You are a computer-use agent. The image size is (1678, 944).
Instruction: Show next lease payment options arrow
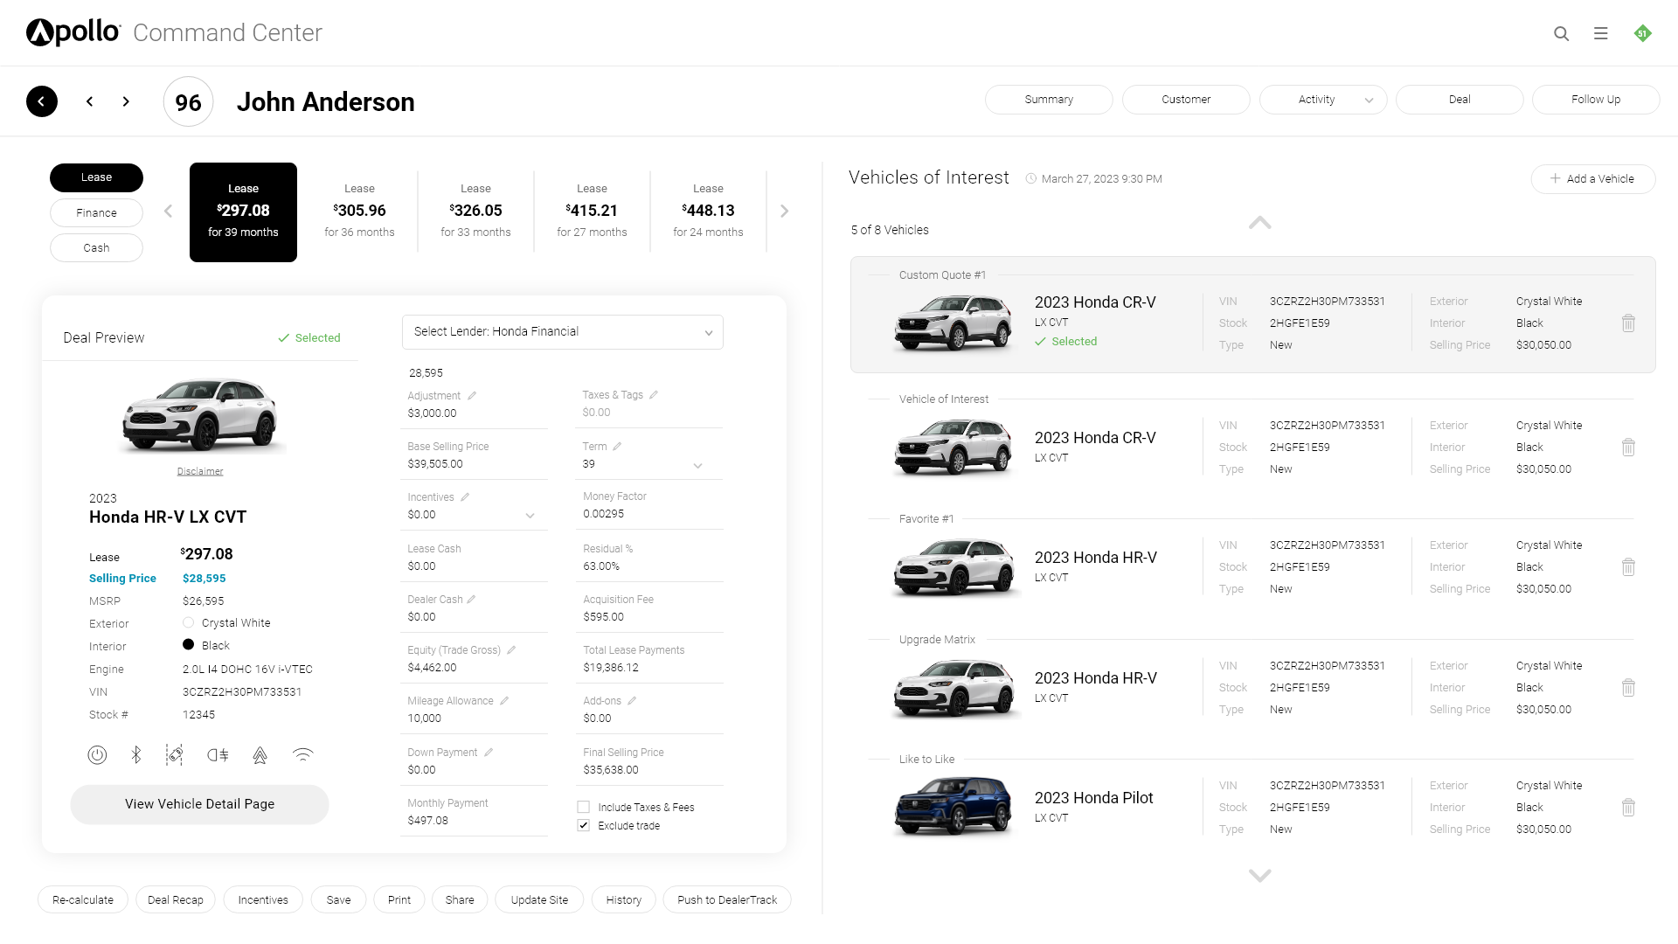point(784,211)
